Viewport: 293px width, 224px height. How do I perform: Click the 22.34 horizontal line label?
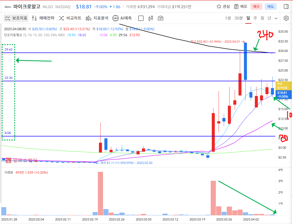click(x=9, y=78)
